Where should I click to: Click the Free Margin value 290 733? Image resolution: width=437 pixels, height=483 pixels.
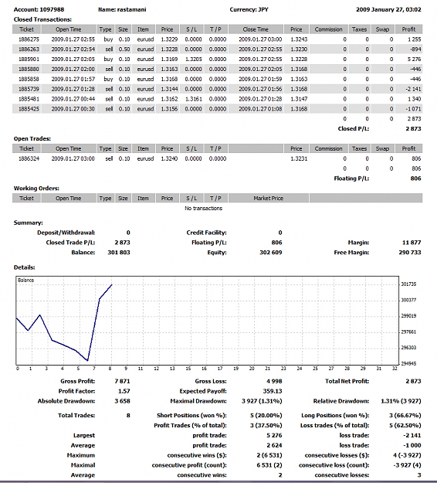(410, 252)
